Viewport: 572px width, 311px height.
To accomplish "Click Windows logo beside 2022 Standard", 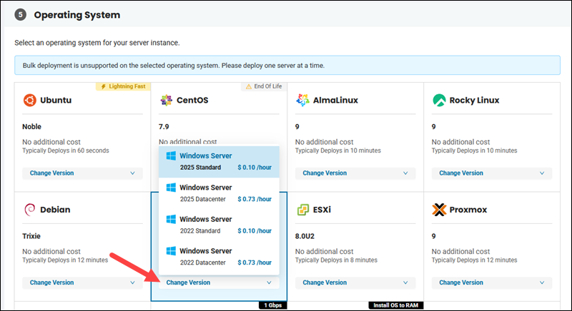I will click(171, 219).
